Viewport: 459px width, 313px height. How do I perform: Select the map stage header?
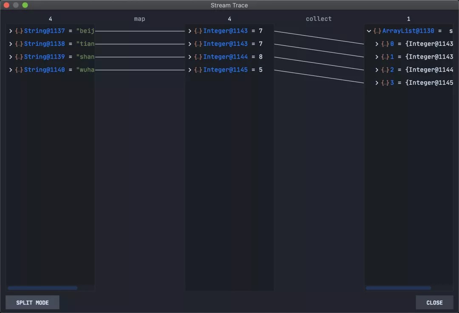click(139, 19)
